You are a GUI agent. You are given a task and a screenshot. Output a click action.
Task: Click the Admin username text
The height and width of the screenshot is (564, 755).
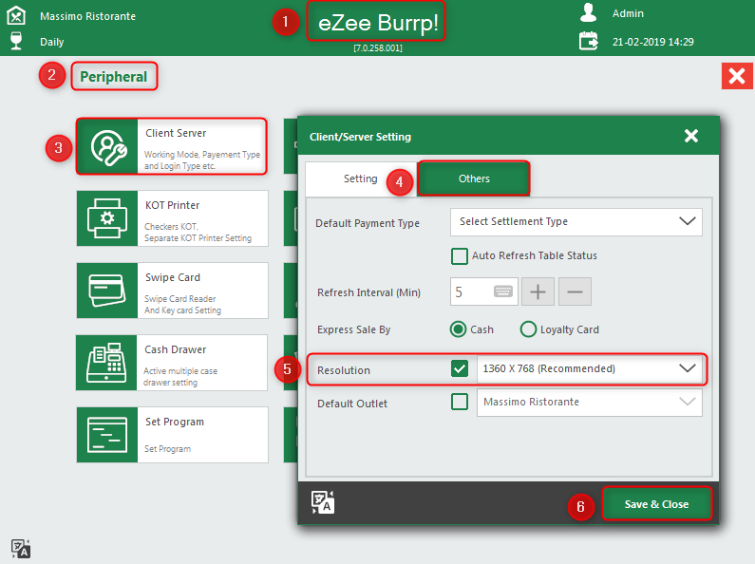[x=628, y=13]
